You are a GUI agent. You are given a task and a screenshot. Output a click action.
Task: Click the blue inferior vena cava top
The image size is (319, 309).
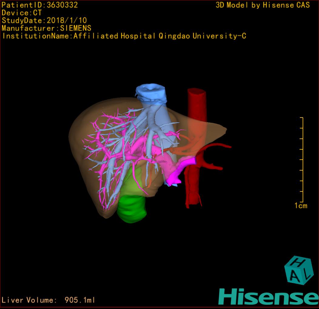[151, 94]
